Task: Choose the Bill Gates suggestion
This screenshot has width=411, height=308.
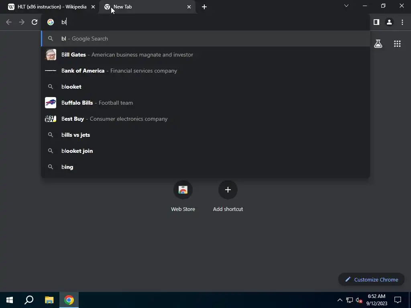Action: (205, 55)
